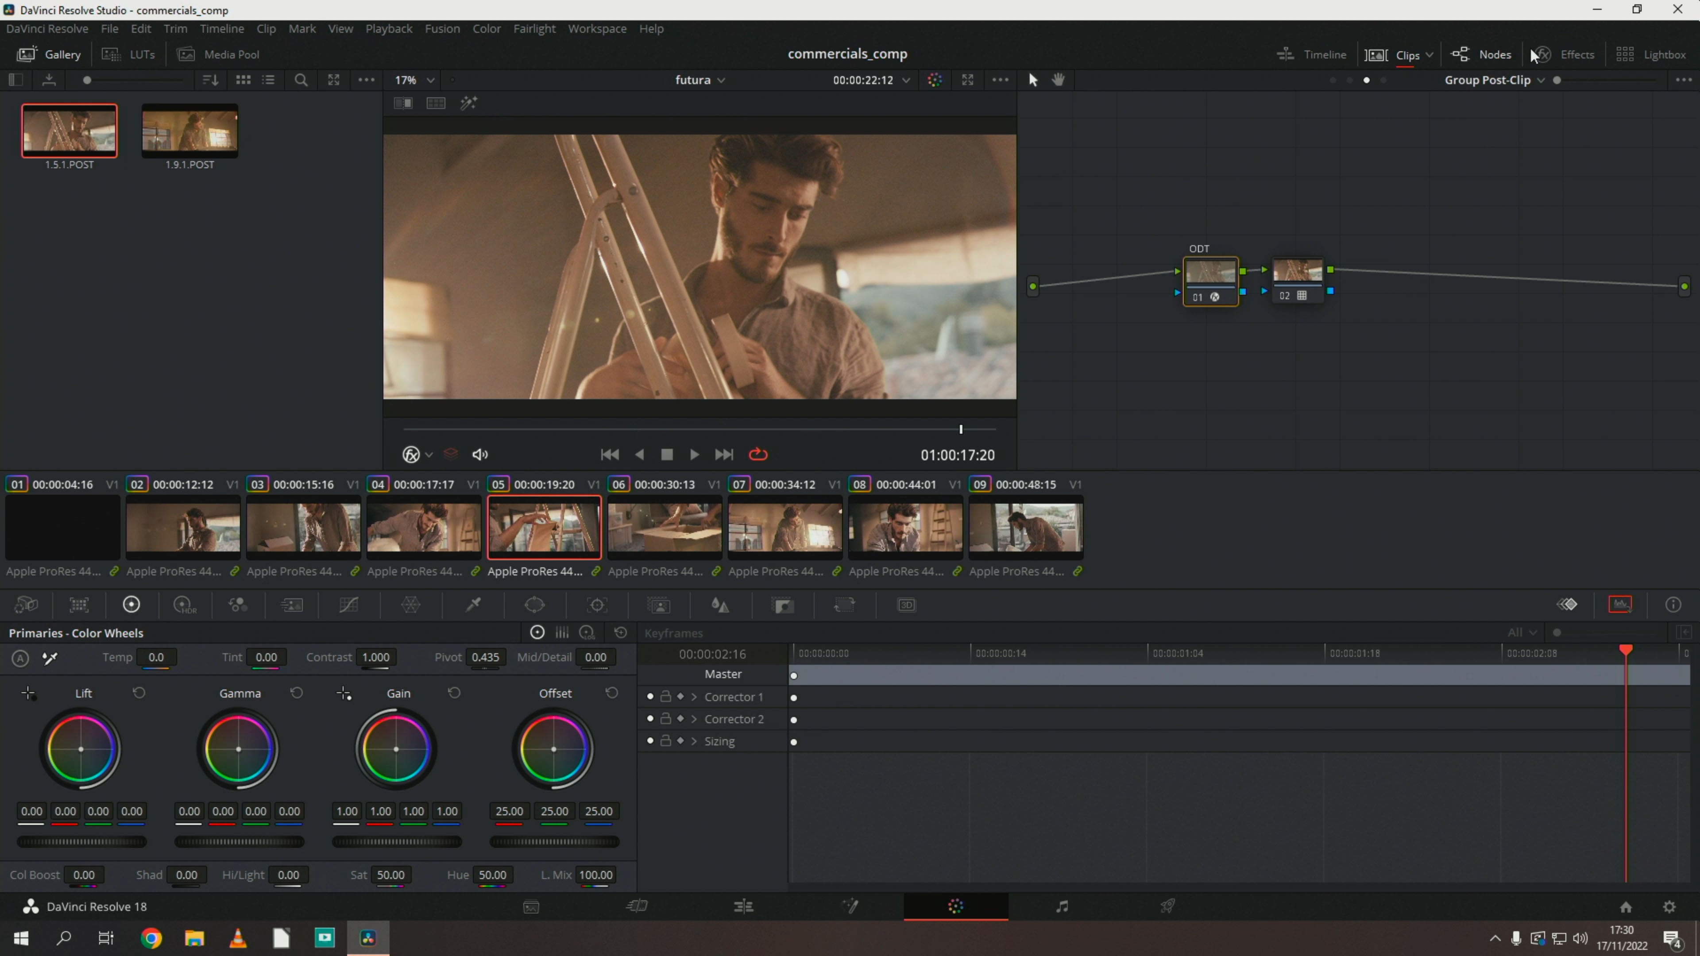The image size is (1700, 956).
Task: Click the Scopes icon in the palette toolbar
Action: 1620,604
